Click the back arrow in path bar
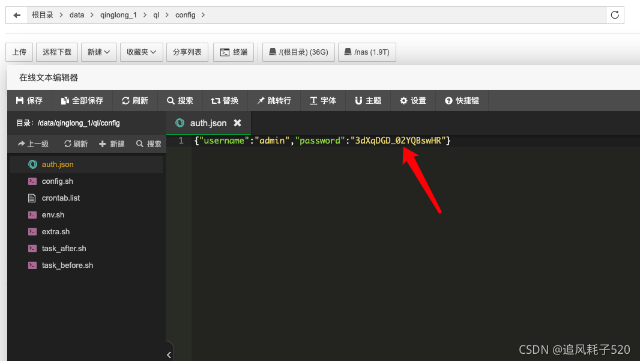640x361 pixels. 17,15
